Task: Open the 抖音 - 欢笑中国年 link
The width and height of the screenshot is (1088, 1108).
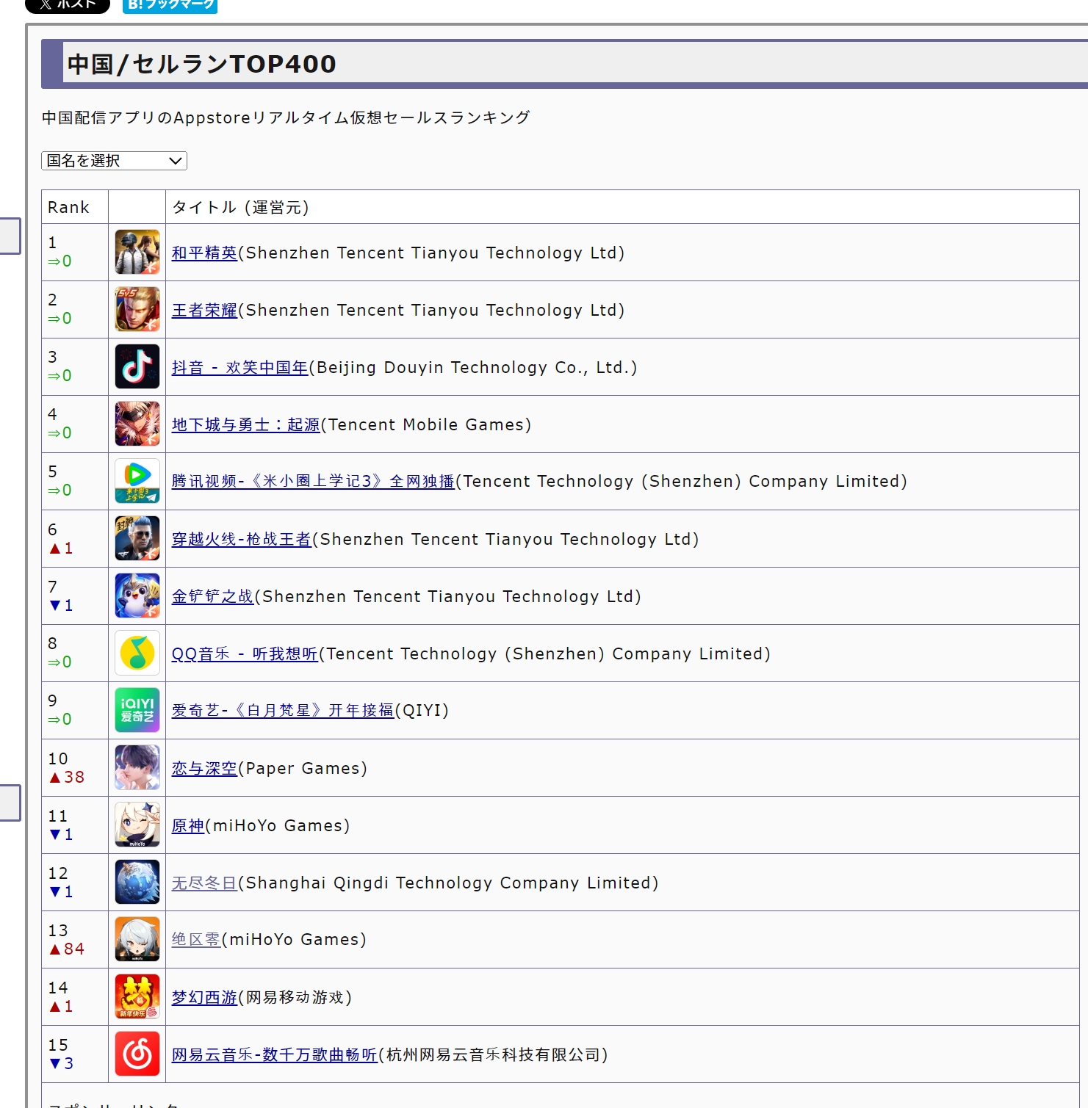Action: click(239, 368)
